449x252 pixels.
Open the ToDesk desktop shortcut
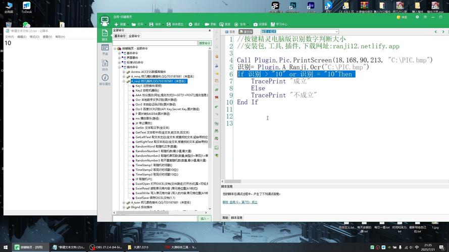(26, 8)
